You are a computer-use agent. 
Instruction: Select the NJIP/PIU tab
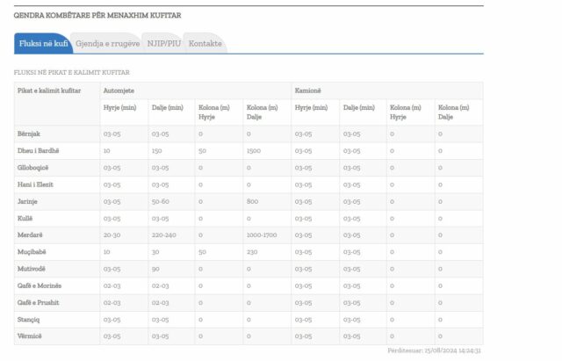point(163,44)
